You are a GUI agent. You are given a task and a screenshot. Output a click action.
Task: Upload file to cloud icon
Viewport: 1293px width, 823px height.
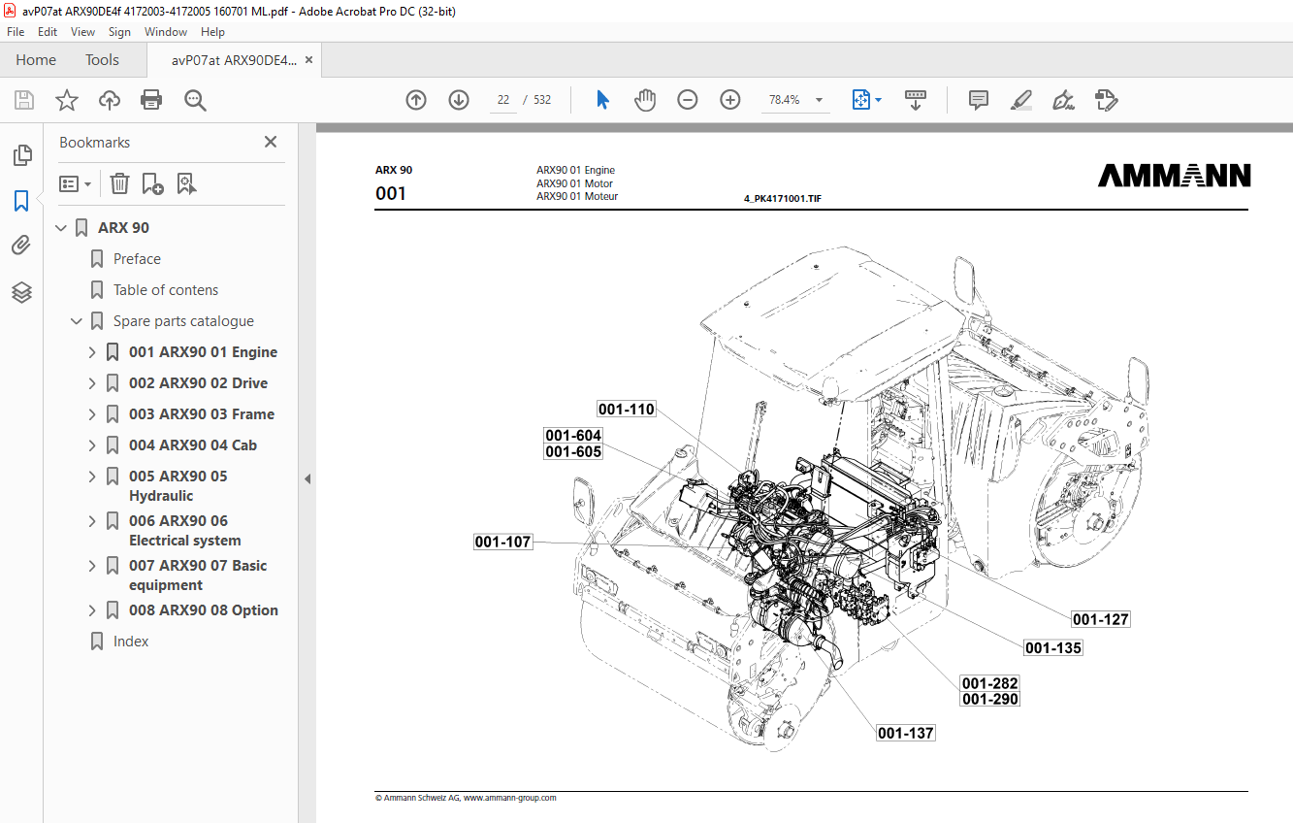110,100
